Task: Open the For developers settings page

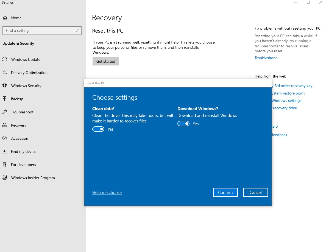Action: (x=23, y=165)
